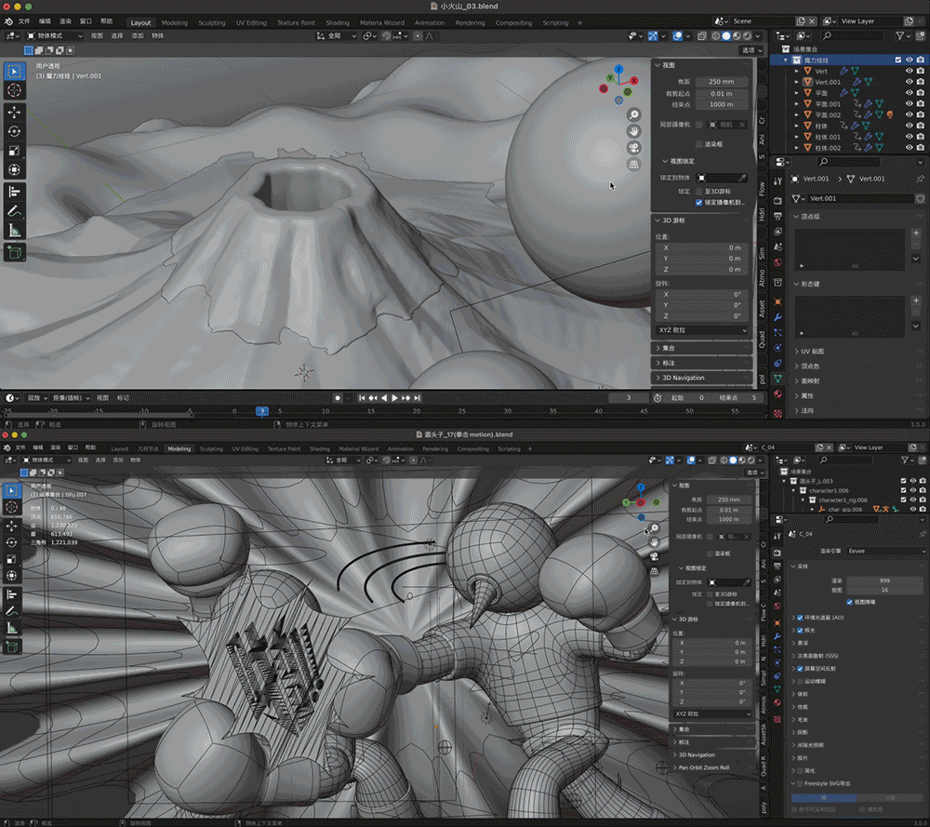Switch to Sculpting workspace tab in top window
Viewport: 930px width, 827px height.
pos(212,23)
